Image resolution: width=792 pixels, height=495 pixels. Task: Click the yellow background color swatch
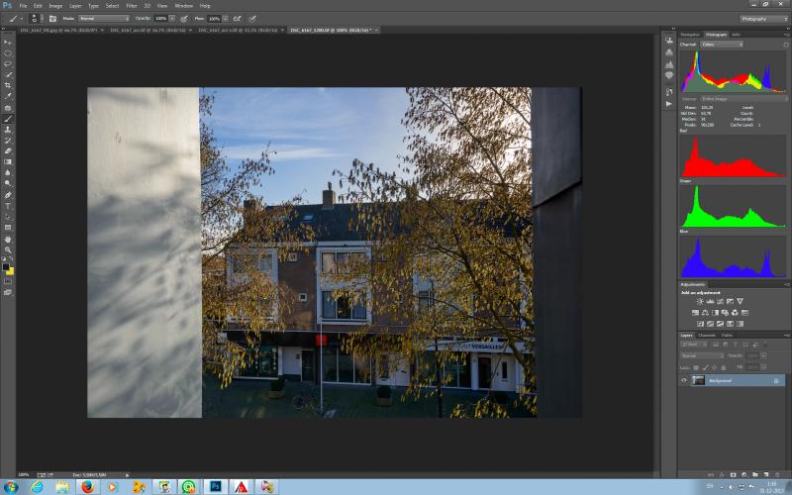pos(11,271)
